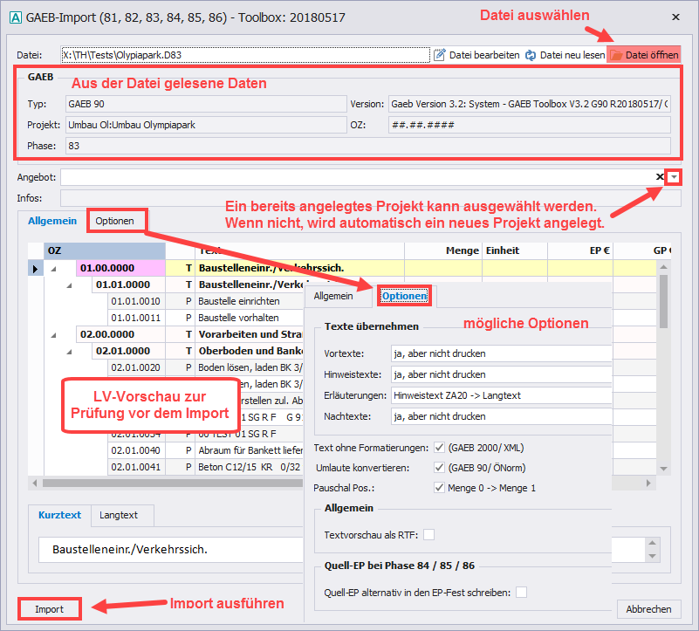
Task: Collapse the 01.01.0000 subgroup
Action: click(x=70, y=285)
